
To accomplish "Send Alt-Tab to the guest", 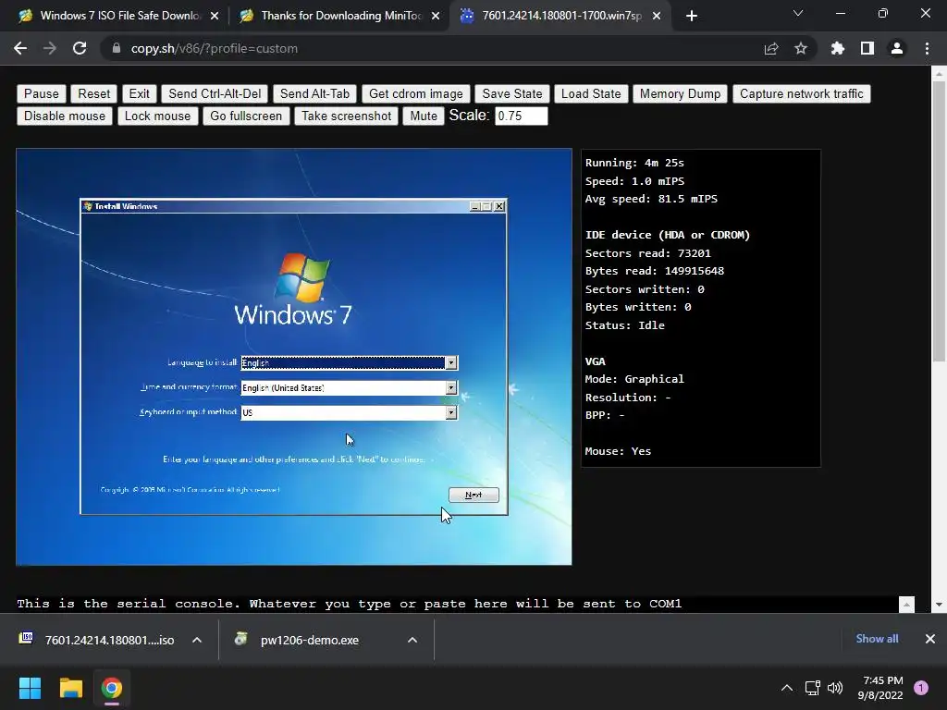I will point(314,93).
